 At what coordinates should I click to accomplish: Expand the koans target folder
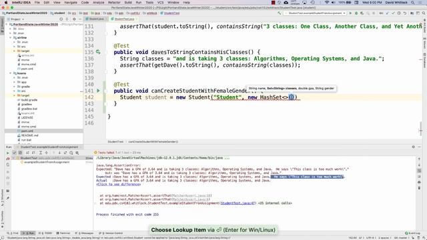(15, 95)
